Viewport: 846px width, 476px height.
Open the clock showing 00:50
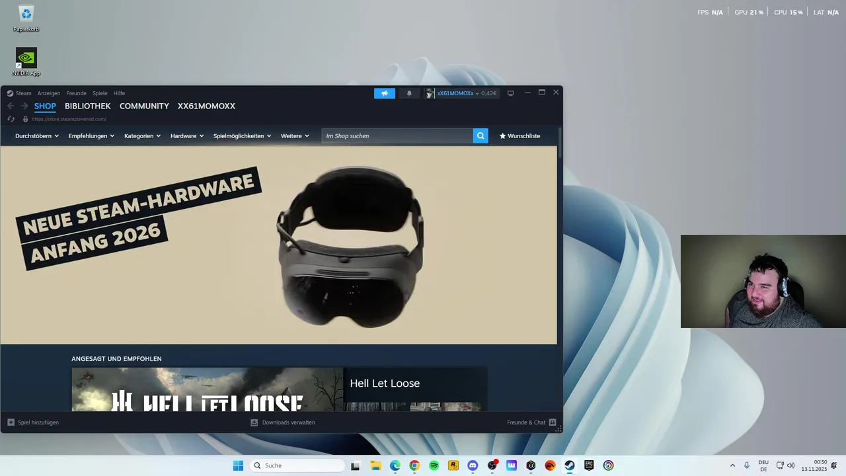814,465
